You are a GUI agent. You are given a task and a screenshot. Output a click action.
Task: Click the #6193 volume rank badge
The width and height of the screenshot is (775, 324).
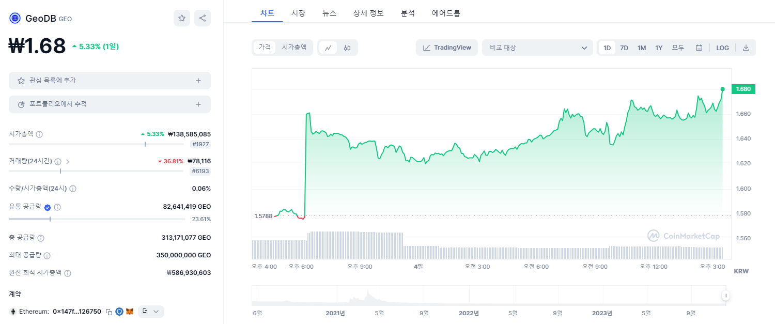coord(200,172)
